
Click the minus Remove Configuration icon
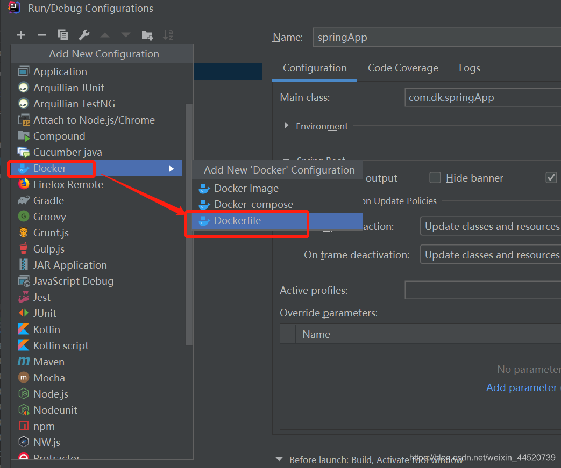(x=42, y=35)
